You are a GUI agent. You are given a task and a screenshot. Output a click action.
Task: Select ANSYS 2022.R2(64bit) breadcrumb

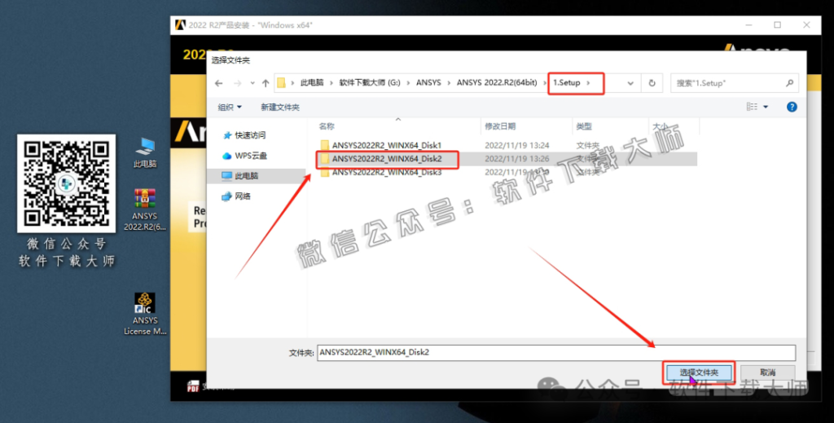click(x=497, y=82)
